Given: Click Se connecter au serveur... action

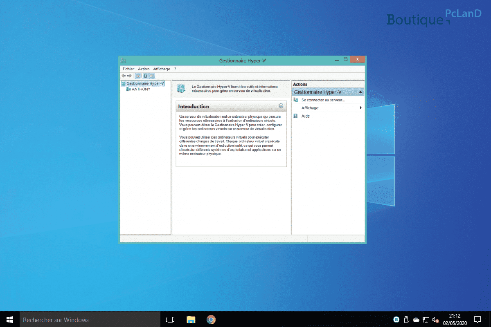Looking at the screenshot, I should coord(323,100).
